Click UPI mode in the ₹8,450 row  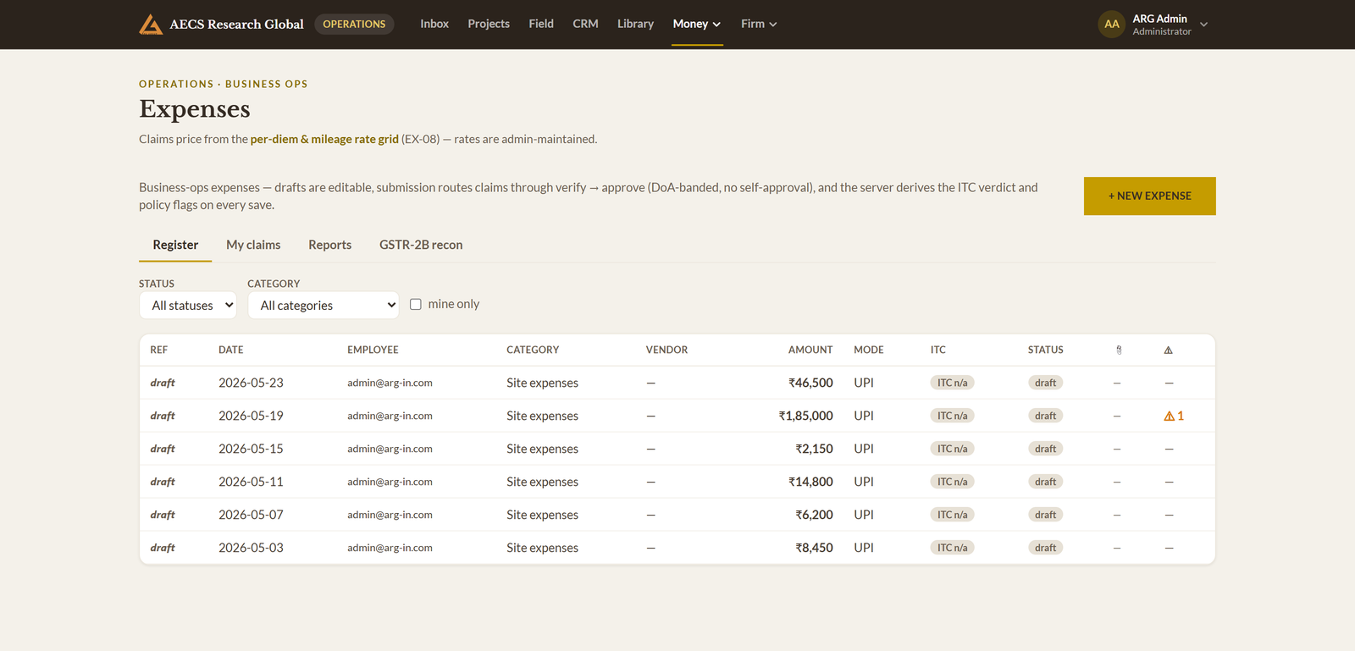864,548
